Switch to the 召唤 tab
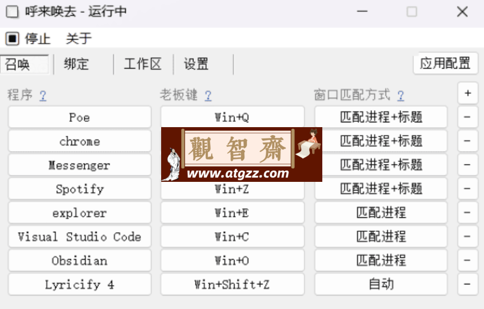Image resolution: width=484 pixels, height=309 pixels. pos(24,64)
